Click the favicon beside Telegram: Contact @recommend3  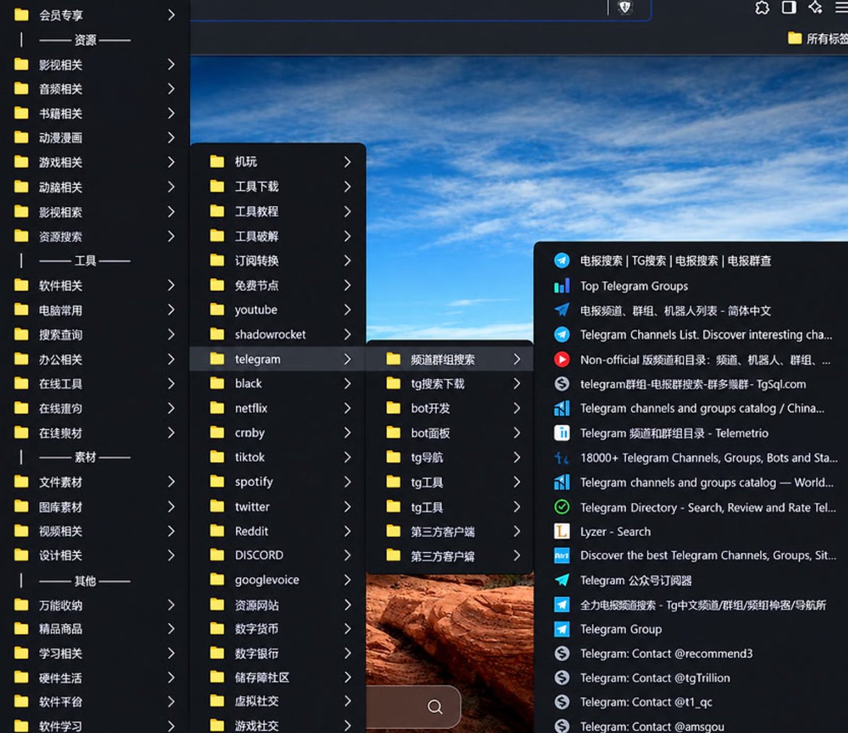point(562,653)
